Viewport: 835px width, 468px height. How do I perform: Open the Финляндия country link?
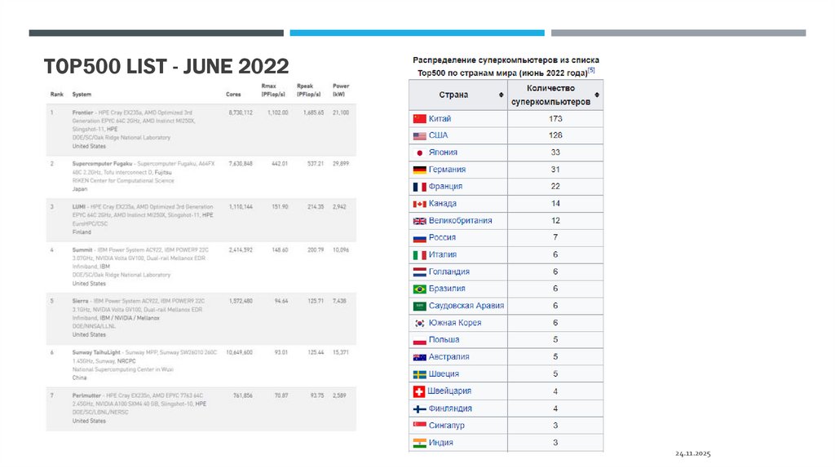tap(450, 408)
